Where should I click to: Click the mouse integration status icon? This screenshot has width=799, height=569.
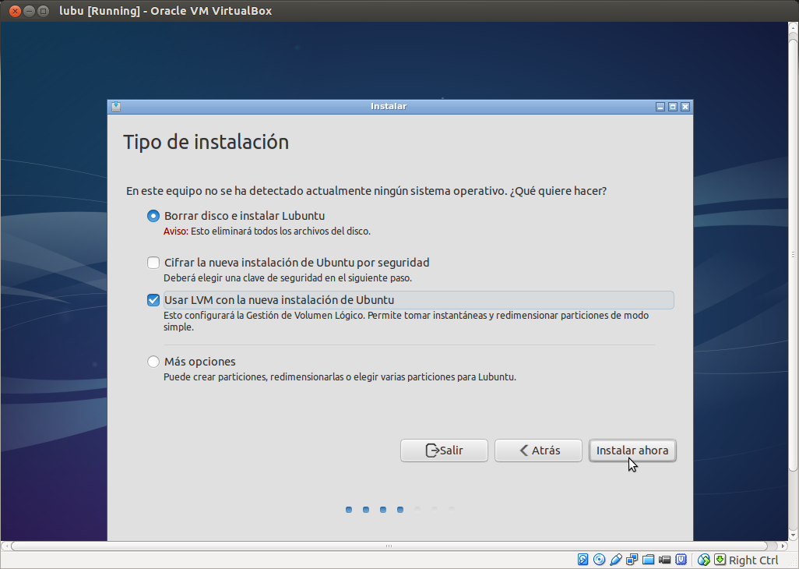pyautogui.click(x=704, y=560)
